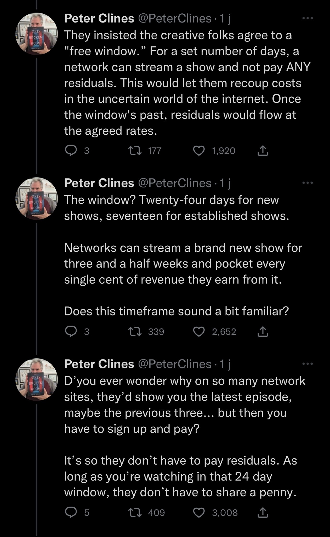Reply to the tweet with 5 replies
Image resolution: width=330 pixels, height=537 pixels.
click(x=71, y=513)
